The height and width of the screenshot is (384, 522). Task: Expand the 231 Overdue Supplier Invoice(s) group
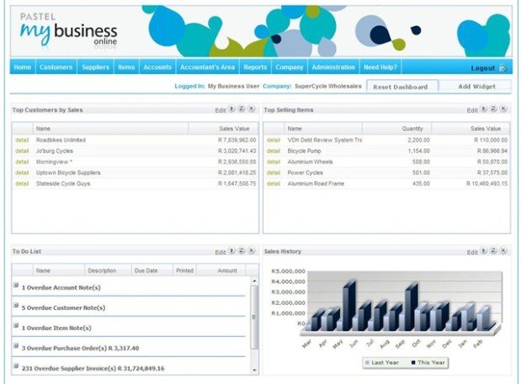pos(16,366)
